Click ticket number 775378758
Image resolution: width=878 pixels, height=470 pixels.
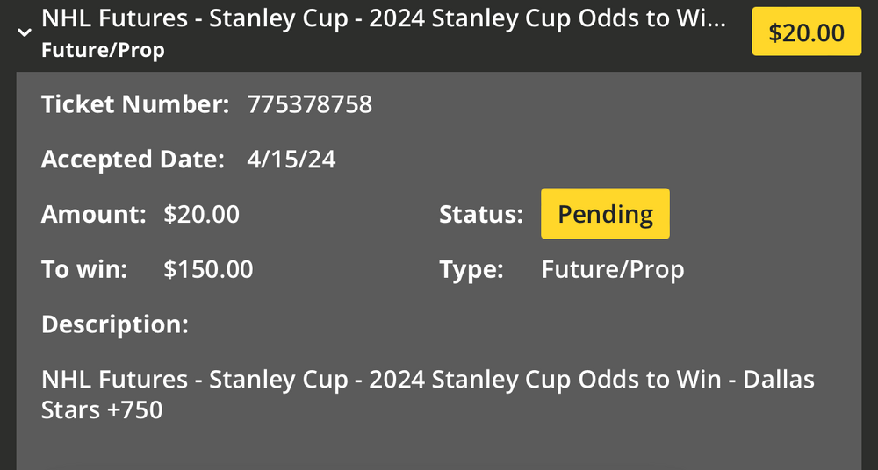click(310, 105)
